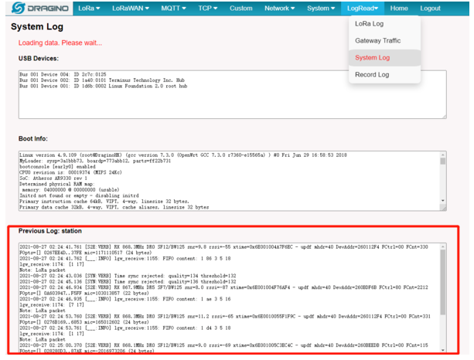
Task: Select Record Log menu entry
Action: pos(384,75)
